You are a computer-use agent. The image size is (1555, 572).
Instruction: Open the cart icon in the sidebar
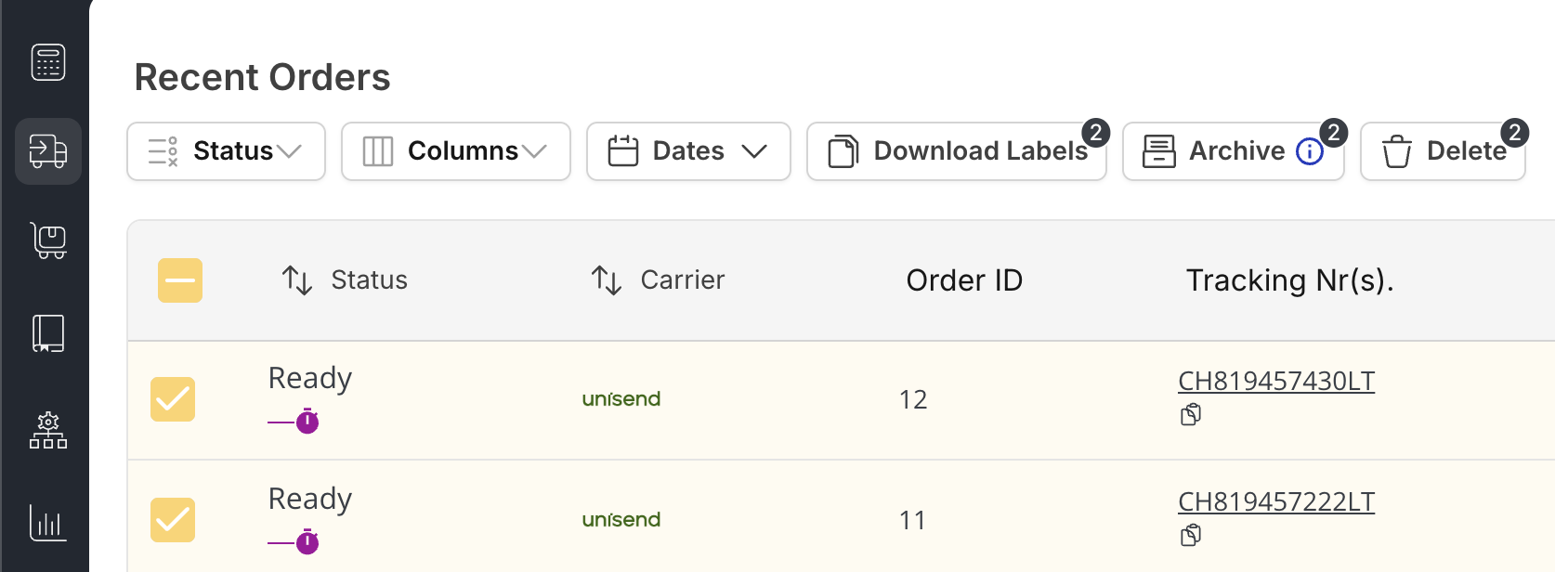pyautogui.click(x=48, y=240)
